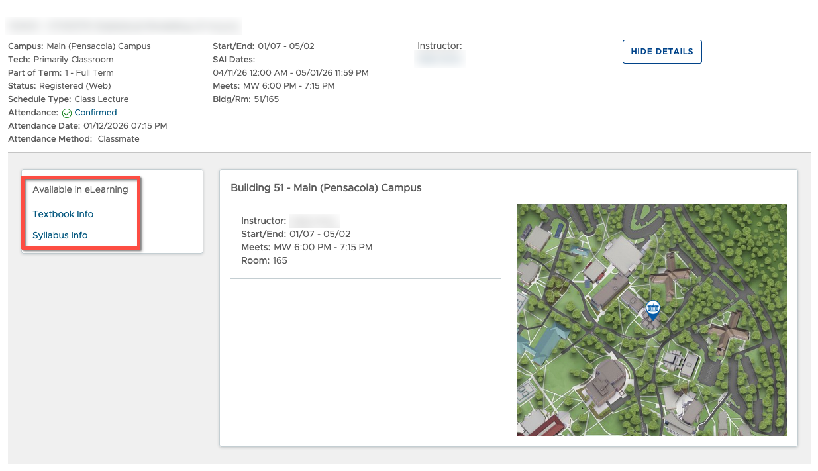Click the Confirmed attendance status text
Viewport: 818px width, 471px height.
(95, 113)
